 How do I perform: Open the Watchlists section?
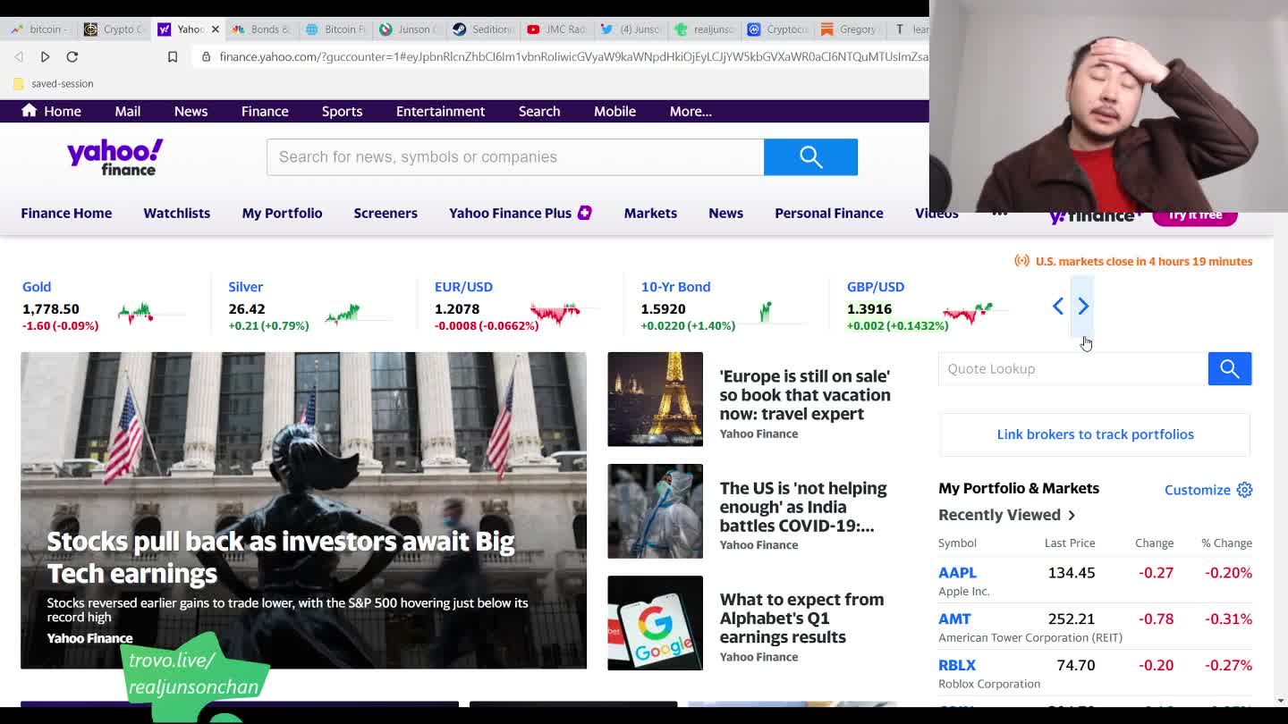click(x=176, y=213)
